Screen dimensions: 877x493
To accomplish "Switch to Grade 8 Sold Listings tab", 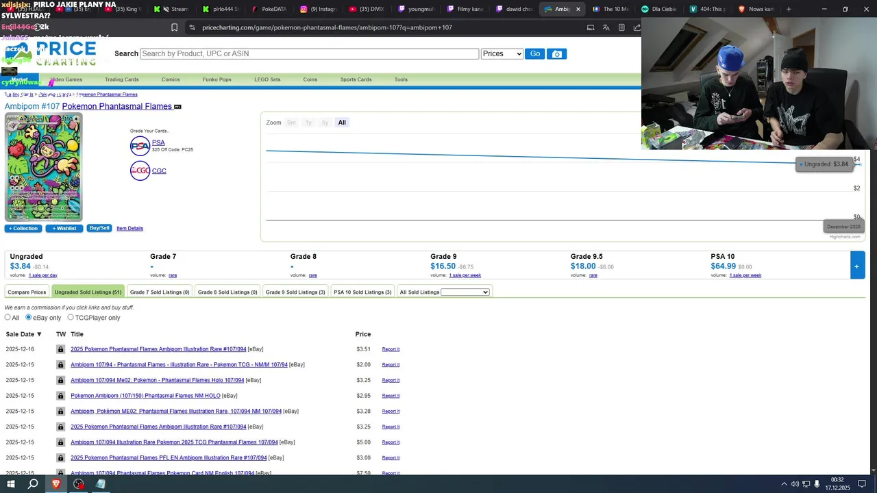I will coord(227,292).
